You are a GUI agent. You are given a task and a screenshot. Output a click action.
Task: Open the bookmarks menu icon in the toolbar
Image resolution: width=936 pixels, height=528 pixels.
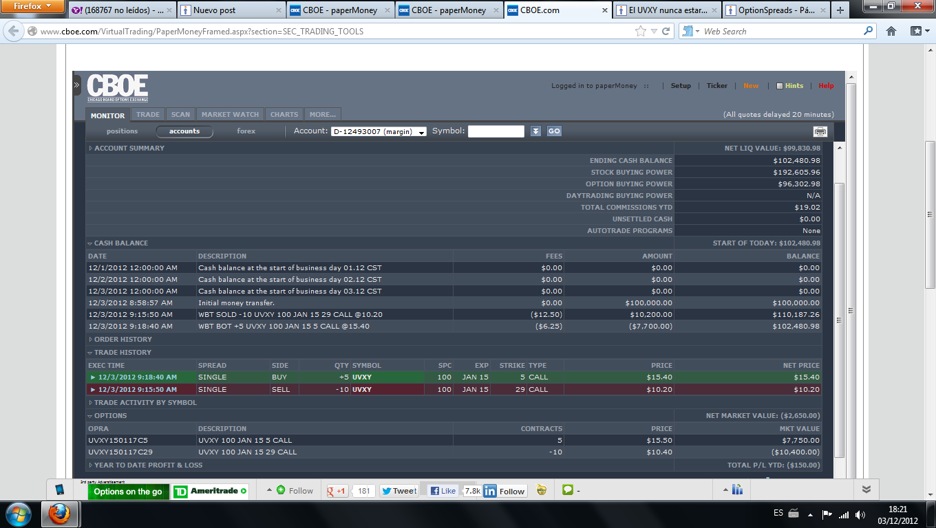[919, 31]
